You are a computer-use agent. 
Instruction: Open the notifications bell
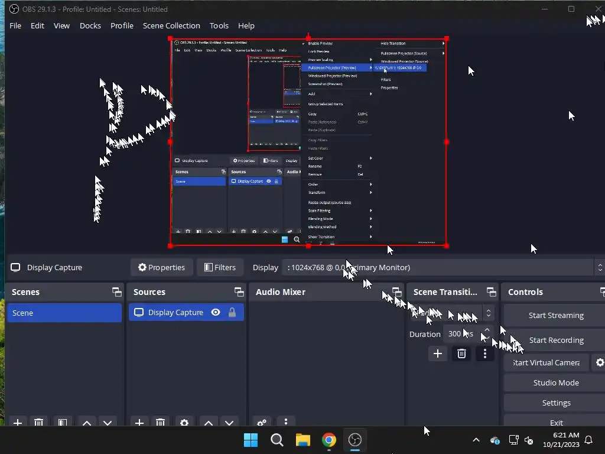point(588,440)
